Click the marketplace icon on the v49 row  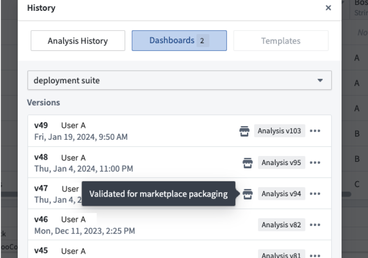coord(245,131)
